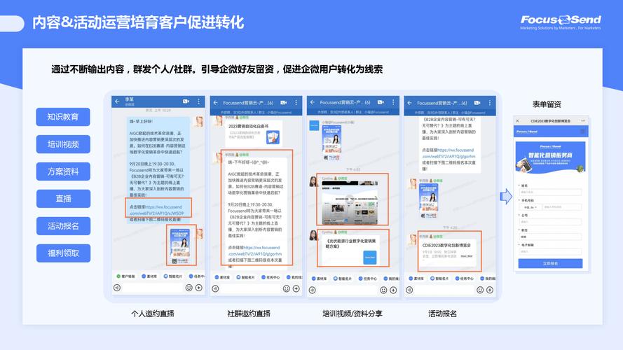This screenshot has width=623, height=350.
Task: Click the 培训视频 button
Action: [x=63, y=144]
